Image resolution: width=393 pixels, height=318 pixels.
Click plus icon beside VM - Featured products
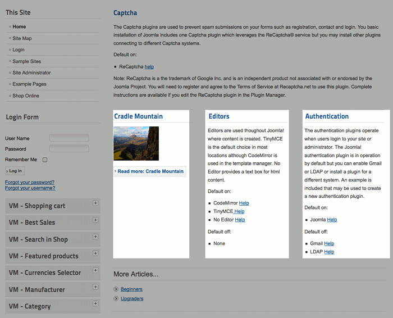(96, 253)
